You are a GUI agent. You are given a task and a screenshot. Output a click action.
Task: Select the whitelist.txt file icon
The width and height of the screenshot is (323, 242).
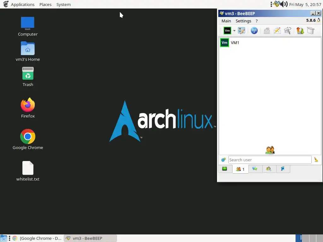(28, 171)
